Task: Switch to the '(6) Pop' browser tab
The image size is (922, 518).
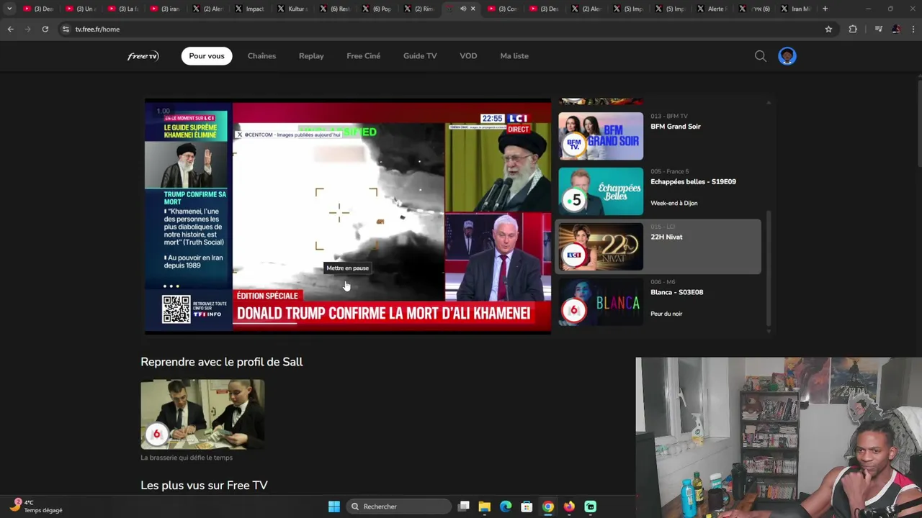Action: (x=376, y=9)
